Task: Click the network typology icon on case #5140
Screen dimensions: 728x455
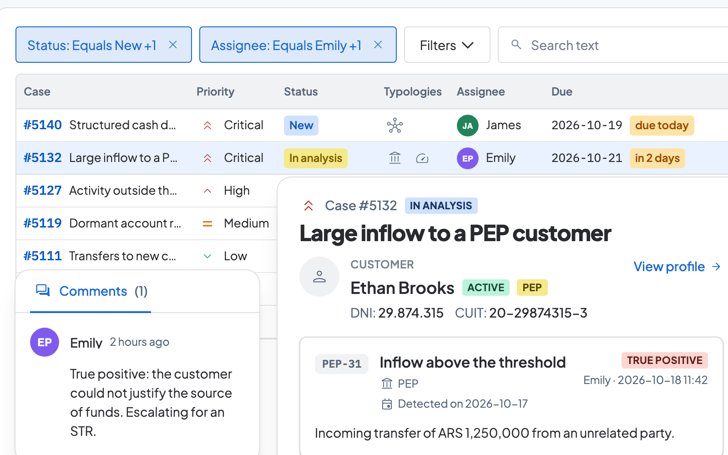Action: (395, 125)
